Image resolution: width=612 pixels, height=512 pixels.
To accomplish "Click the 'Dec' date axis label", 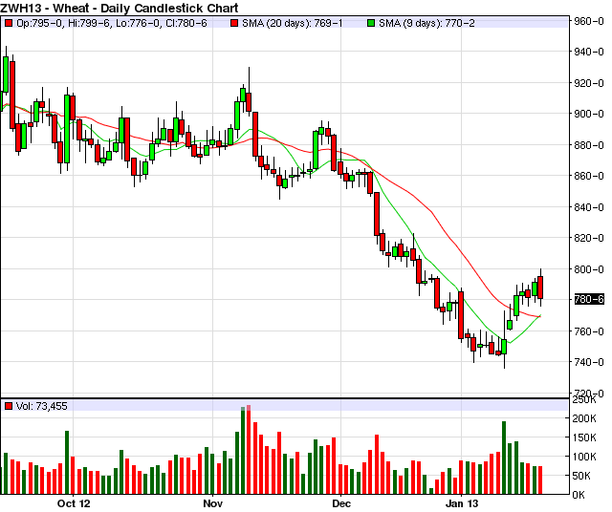I will point(341,503).
